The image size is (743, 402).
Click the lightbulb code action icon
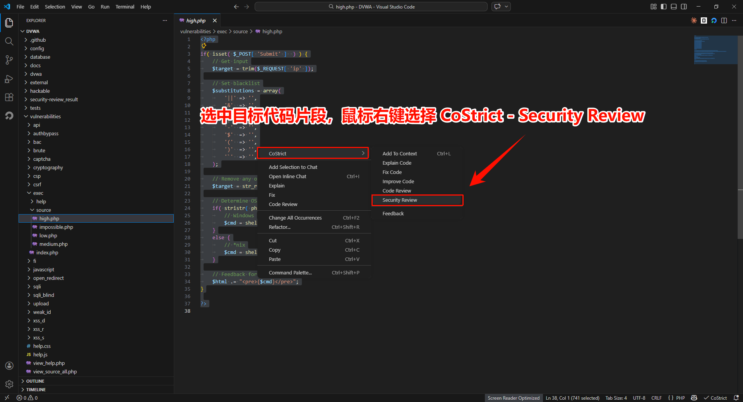point(204,46)
